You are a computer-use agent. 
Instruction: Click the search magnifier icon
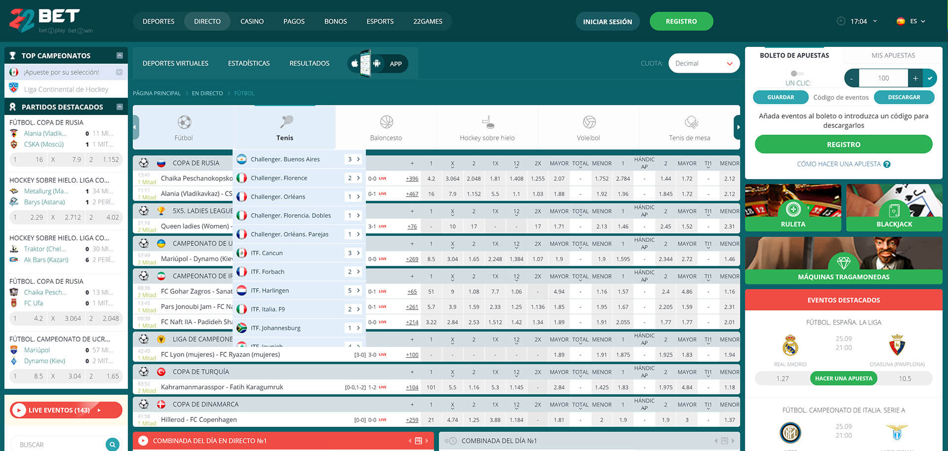click(113, 445)
